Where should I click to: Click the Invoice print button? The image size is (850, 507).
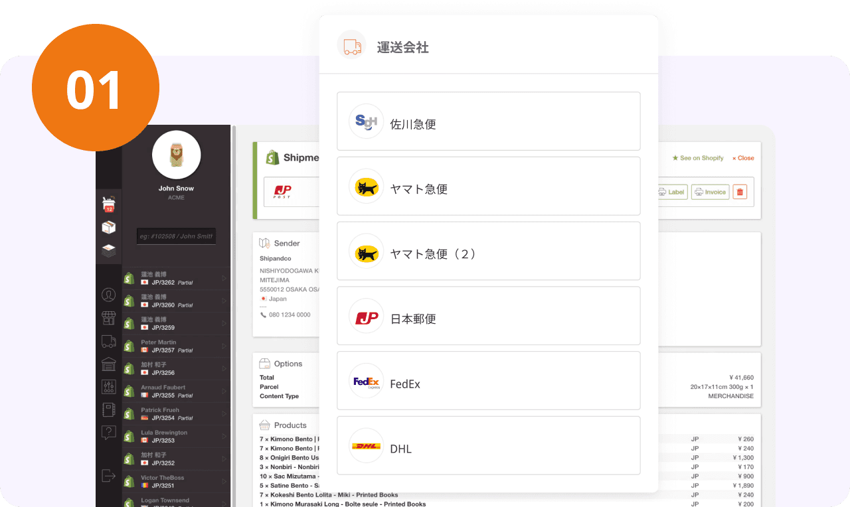(710, 192)
